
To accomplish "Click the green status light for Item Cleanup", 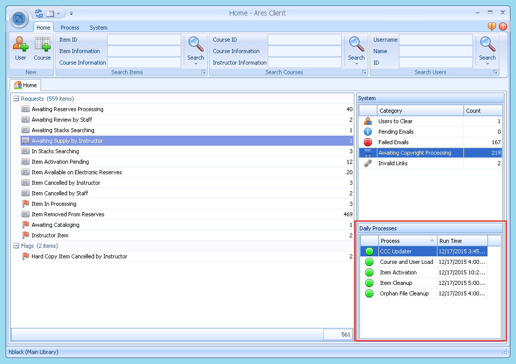I will [369, 283].
